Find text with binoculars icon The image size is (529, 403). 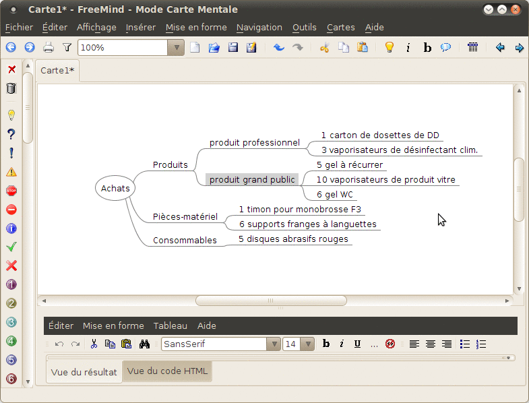click(144, 344)
